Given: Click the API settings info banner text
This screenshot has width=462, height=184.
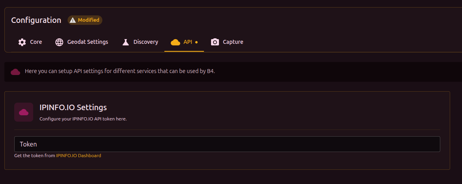Looking at the screenshot, I should 120,71.
